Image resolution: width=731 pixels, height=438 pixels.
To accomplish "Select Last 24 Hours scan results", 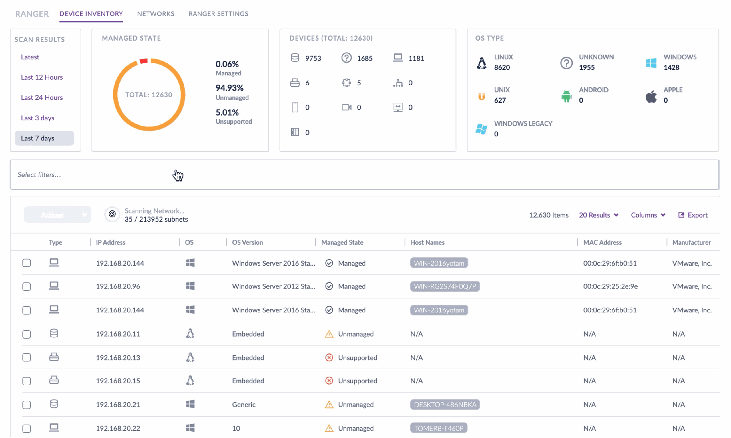I will (x=42, y=97).
